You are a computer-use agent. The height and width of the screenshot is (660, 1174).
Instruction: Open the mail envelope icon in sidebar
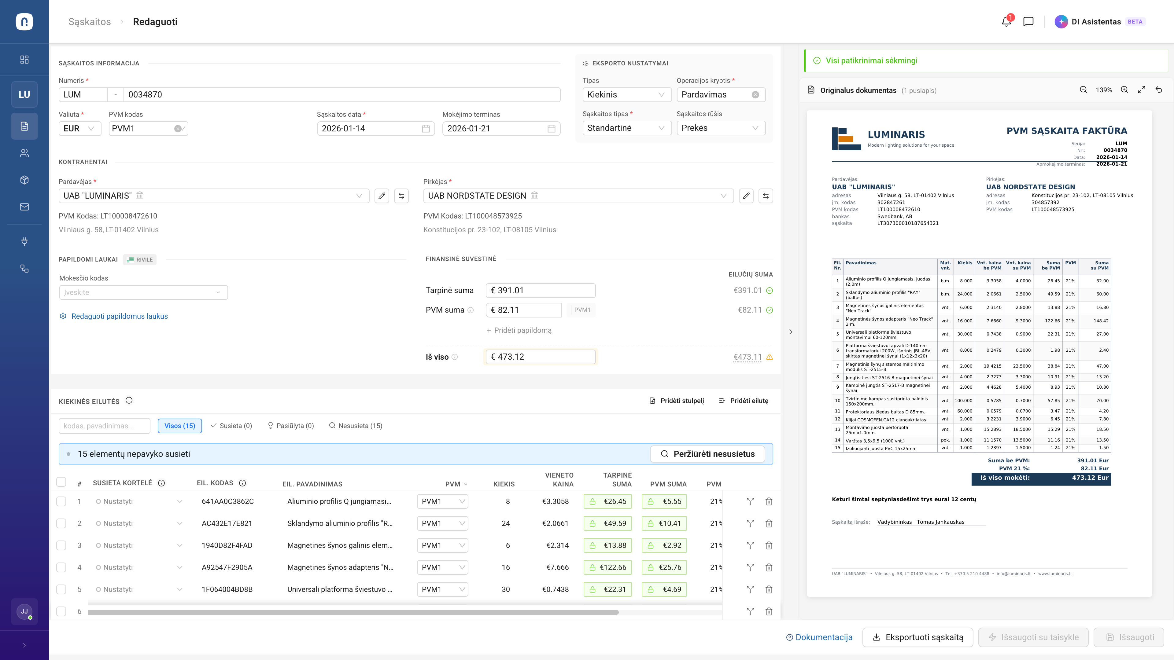tap(24, 207)
